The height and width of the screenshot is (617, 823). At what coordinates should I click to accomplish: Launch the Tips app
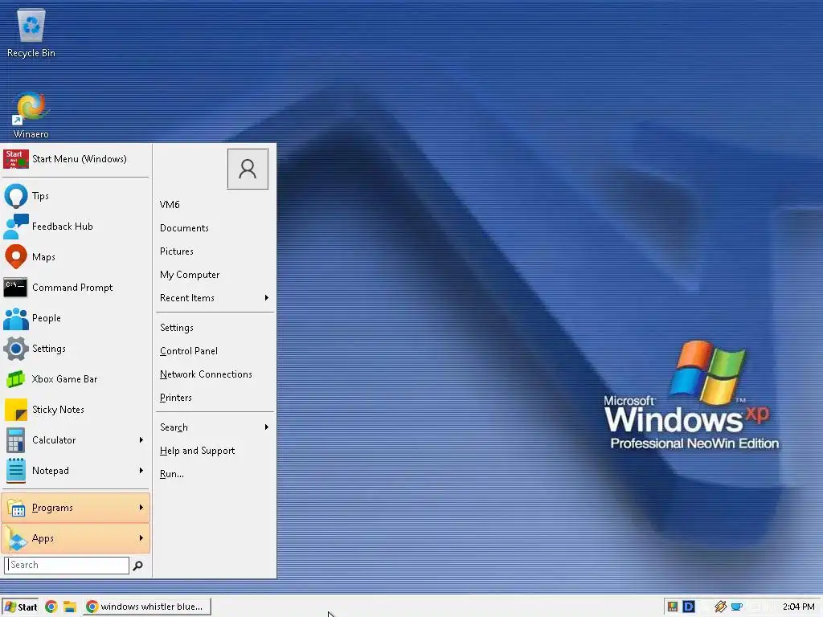pos(76,196)
